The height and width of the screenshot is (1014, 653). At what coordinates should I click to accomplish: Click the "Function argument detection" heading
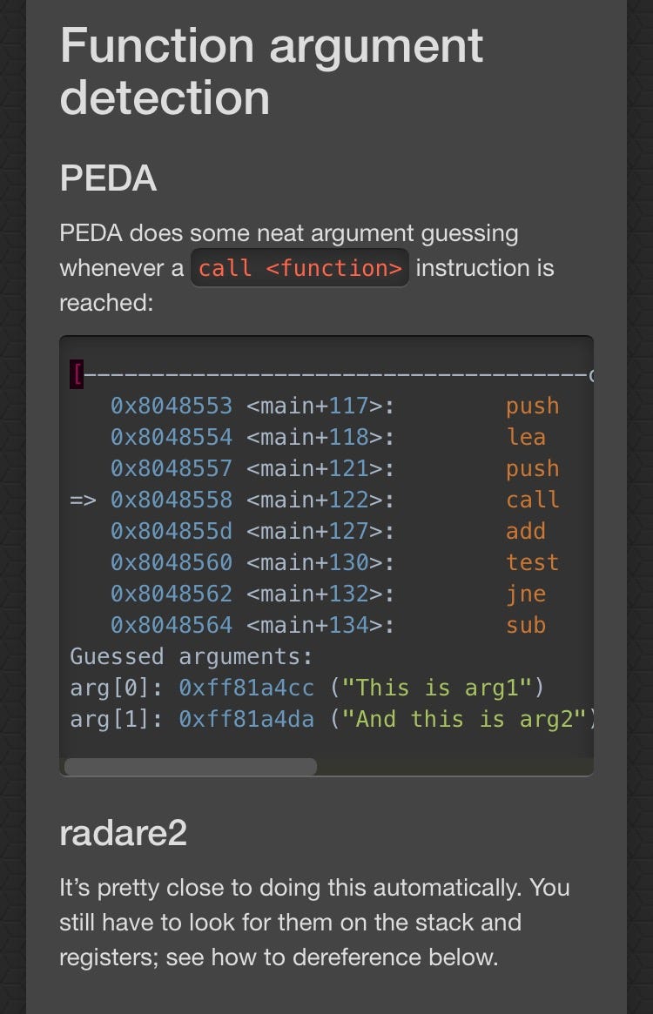[x=272, y=71]
